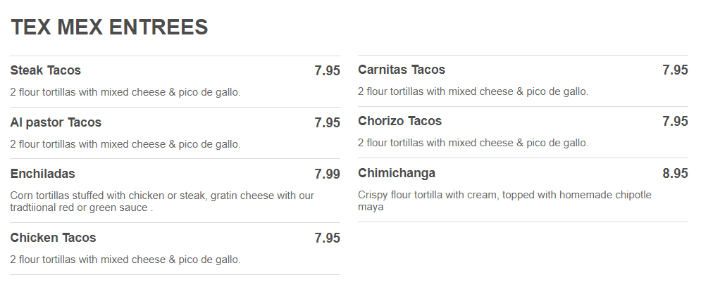Image resolution: width=701 pixels, height=301 pixels.
Task: Click the TEX MEX ENTREES heading
Action: (x=109, y=27)
